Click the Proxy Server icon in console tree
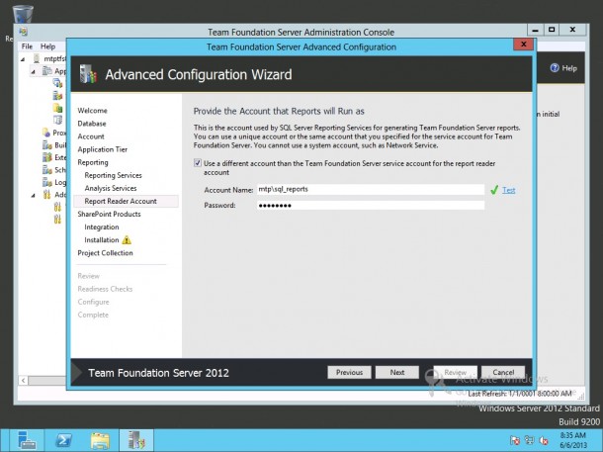603x452 pixels. 46,133
